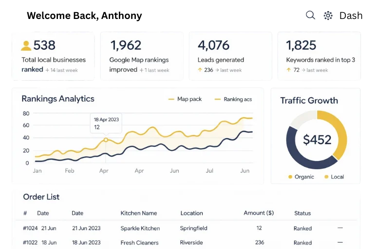Click the amount 12 in Sparkle Kitchen row
The image size is (374, 249).
pyautogui.click(x=259, y=228)
